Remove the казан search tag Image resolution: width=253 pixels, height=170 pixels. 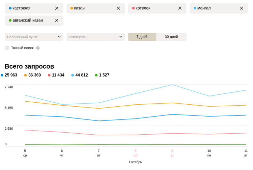tap(118, 8)
